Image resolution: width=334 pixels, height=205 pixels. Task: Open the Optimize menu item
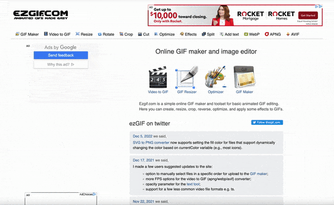(x=164, y=34)
